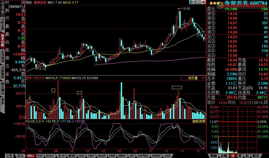This screenshot has height=158, width=269.
Task: Click the 信息 info button
Action: point(197,2)
